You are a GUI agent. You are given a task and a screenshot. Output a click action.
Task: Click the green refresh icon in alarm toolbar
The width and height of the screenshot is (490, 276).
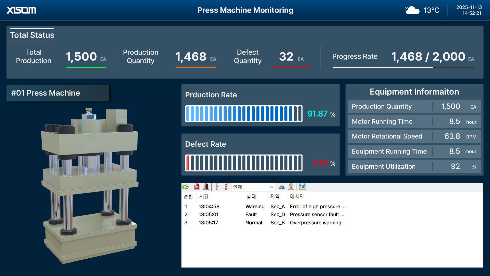pos(185,187)
